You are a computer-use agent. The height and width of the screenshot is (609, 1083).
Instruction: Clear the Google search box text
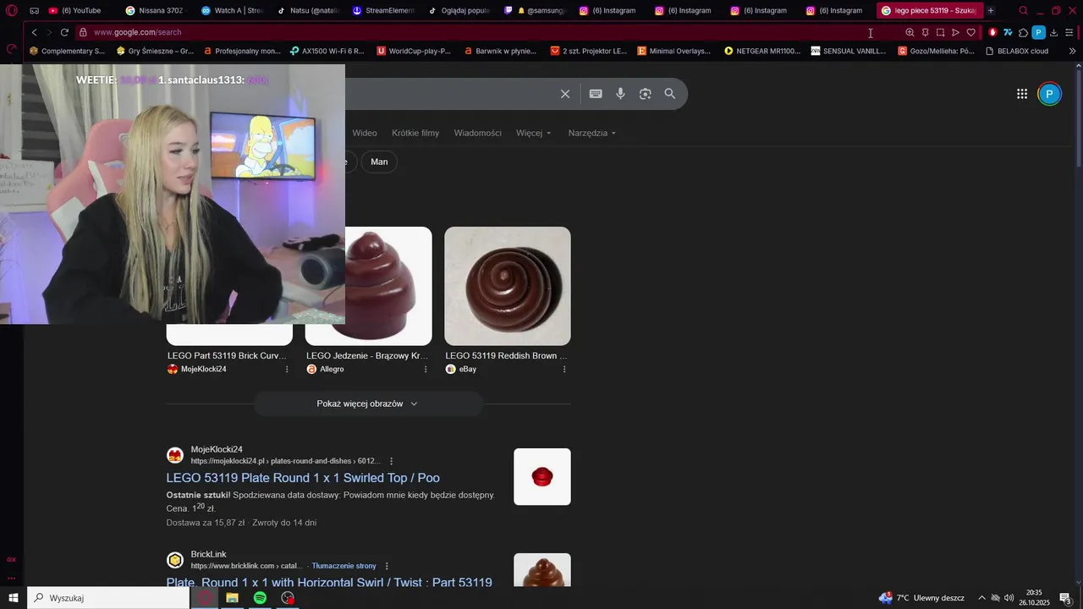(x=565, y=94)
